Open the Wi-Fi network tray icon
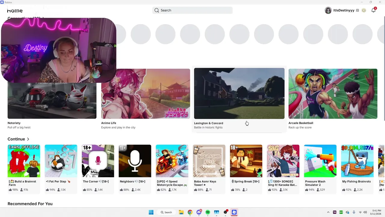 coord(360,212)
